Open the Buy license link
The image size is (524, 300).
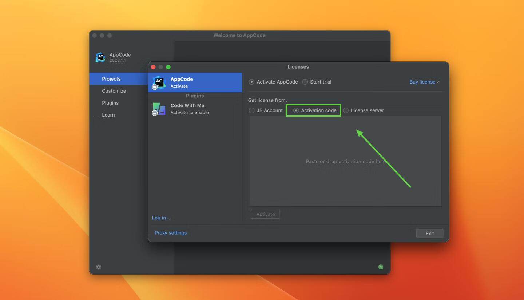424,82
